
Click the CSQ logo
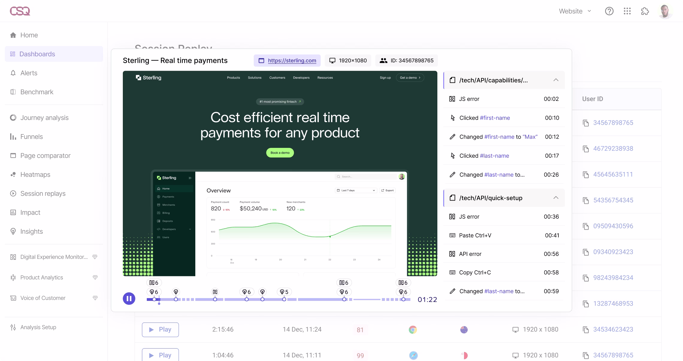coord(20,11)
